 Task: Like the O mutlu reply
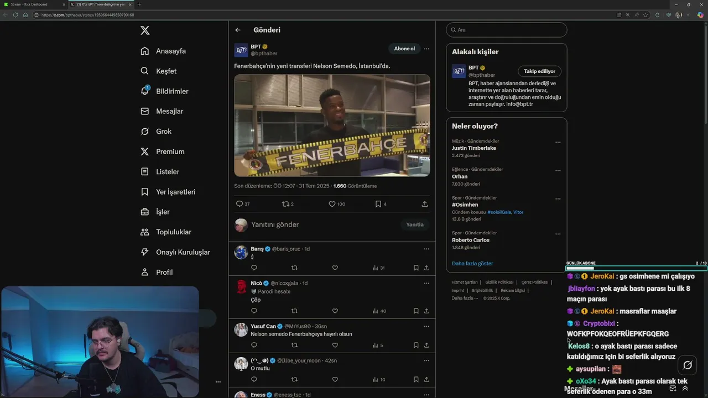pos(335,379)
